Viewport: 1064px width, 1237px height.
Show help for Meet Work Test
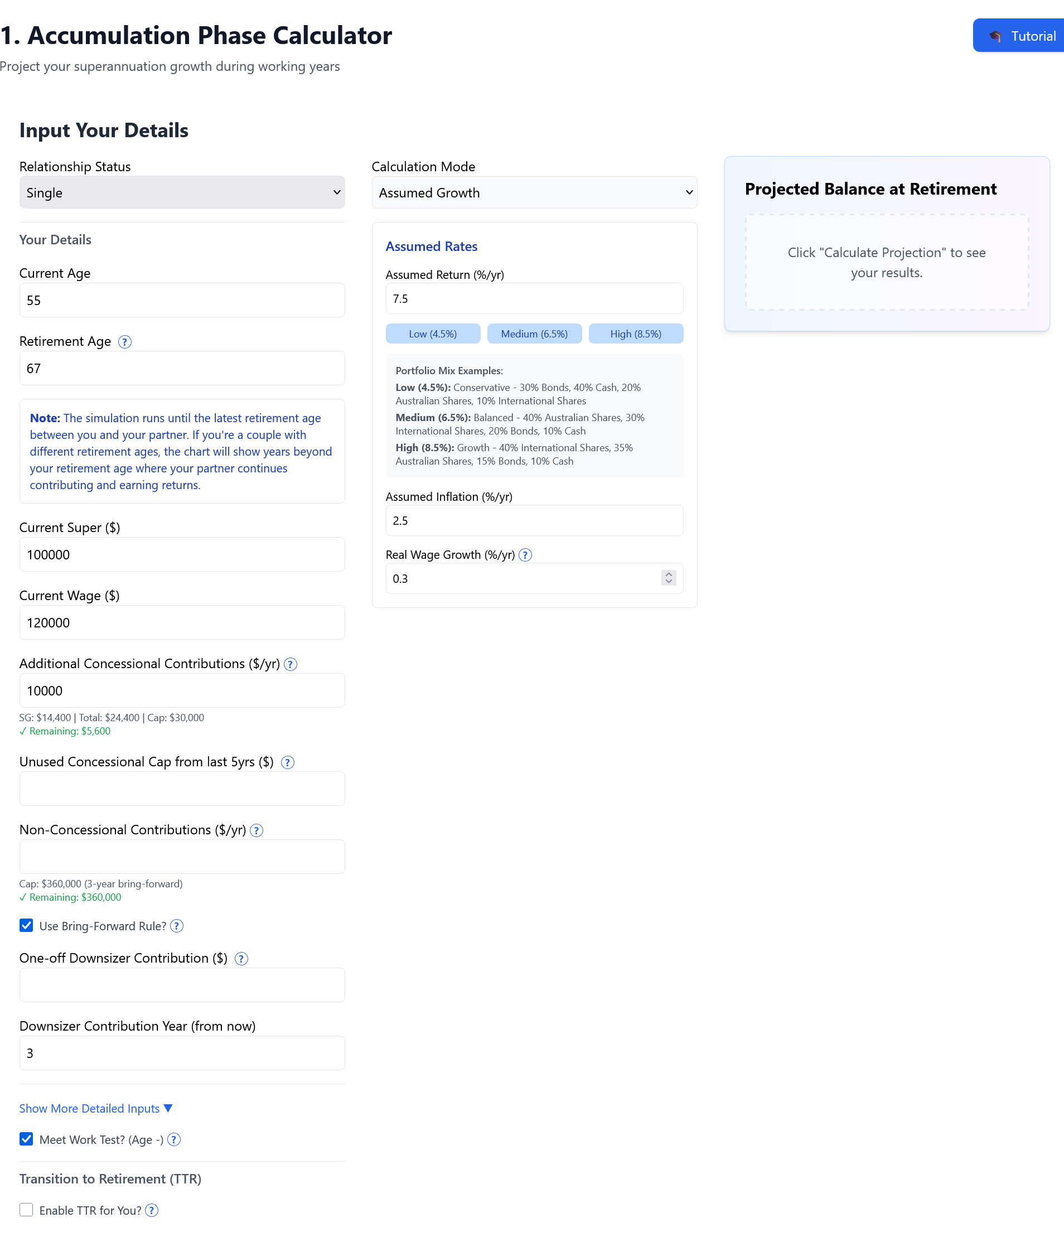(x=175, y=1140)
